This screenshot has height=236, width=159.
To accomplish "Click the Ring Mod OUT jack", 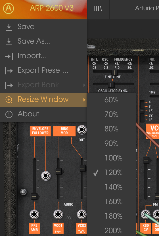I will (82, 130).
